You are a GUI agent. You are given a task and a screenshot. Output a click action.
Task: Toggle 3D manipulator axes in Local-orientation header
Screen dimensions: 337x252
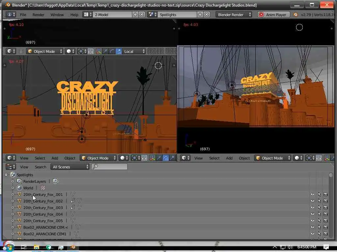(x=99, y=52)
